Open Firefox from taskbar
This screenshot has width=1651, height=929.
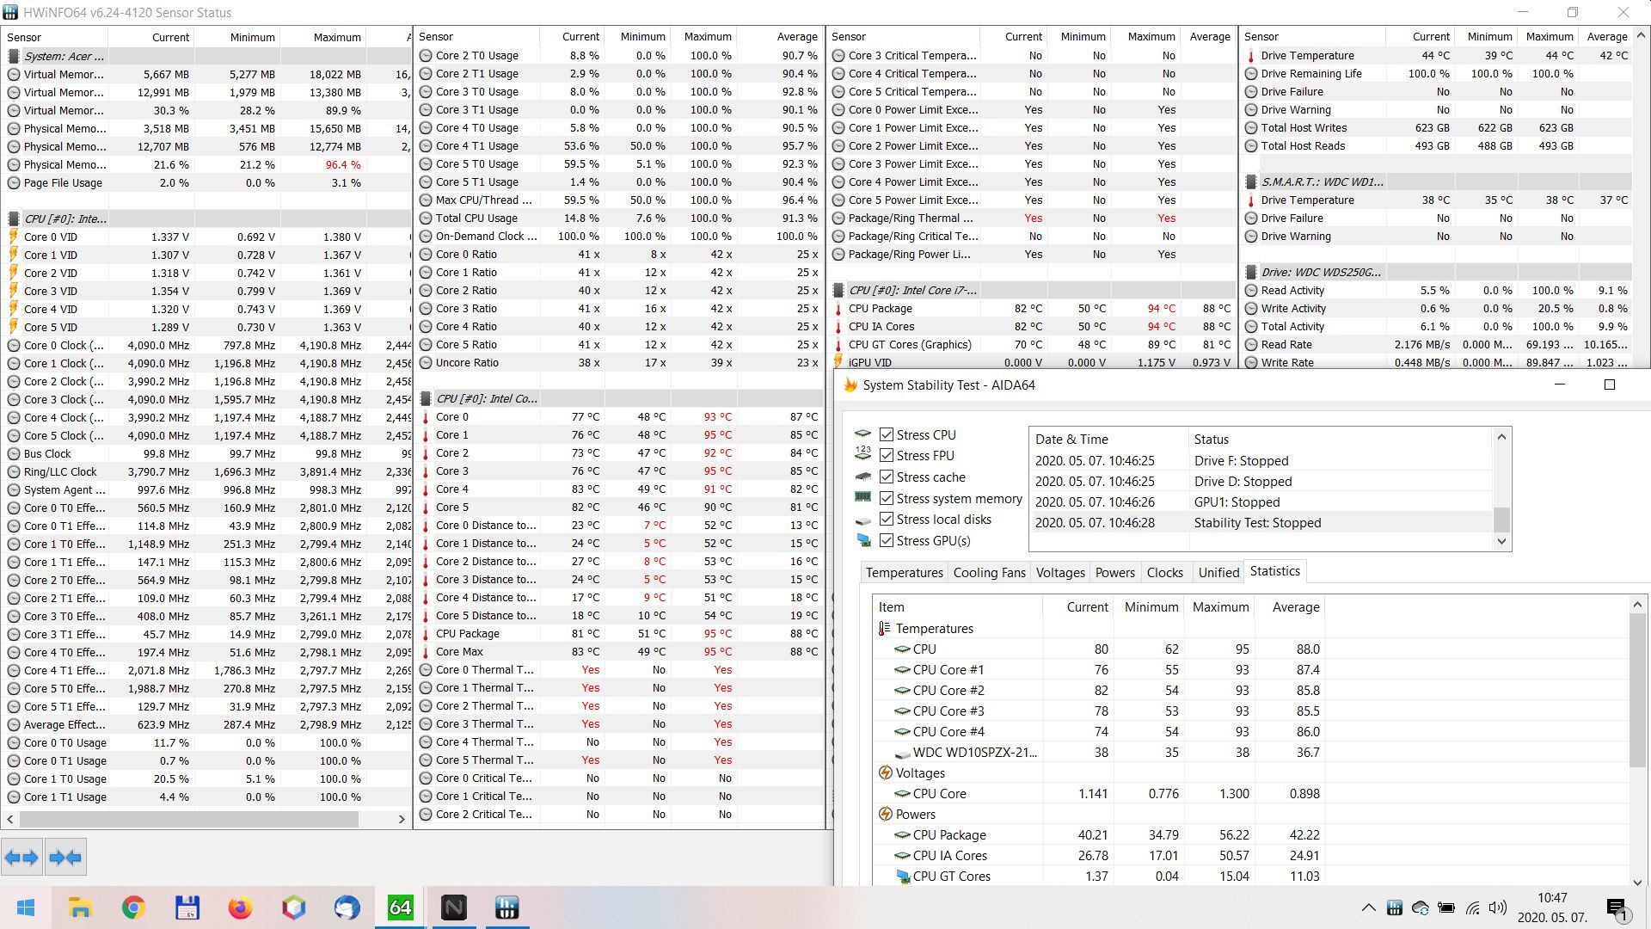point(240,907)
